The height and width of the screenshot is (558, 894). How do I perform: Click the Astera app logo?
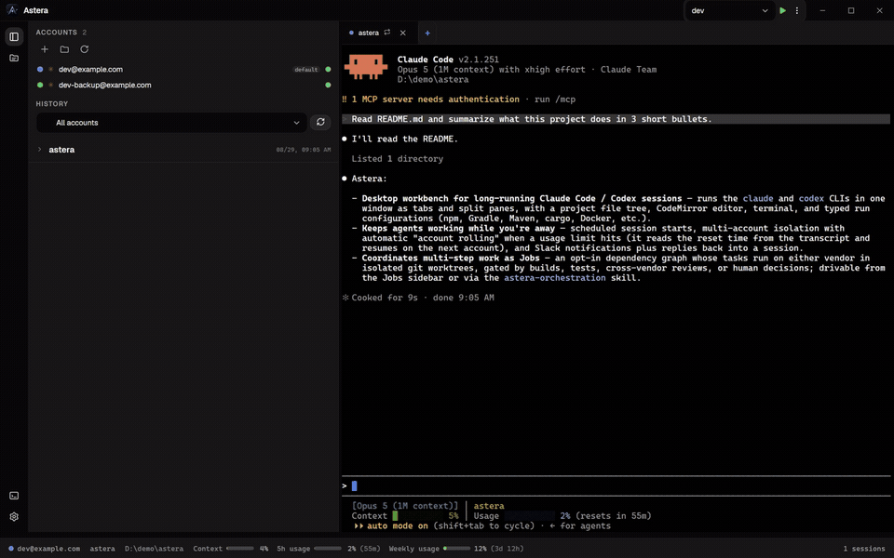(x=12, y=10)
